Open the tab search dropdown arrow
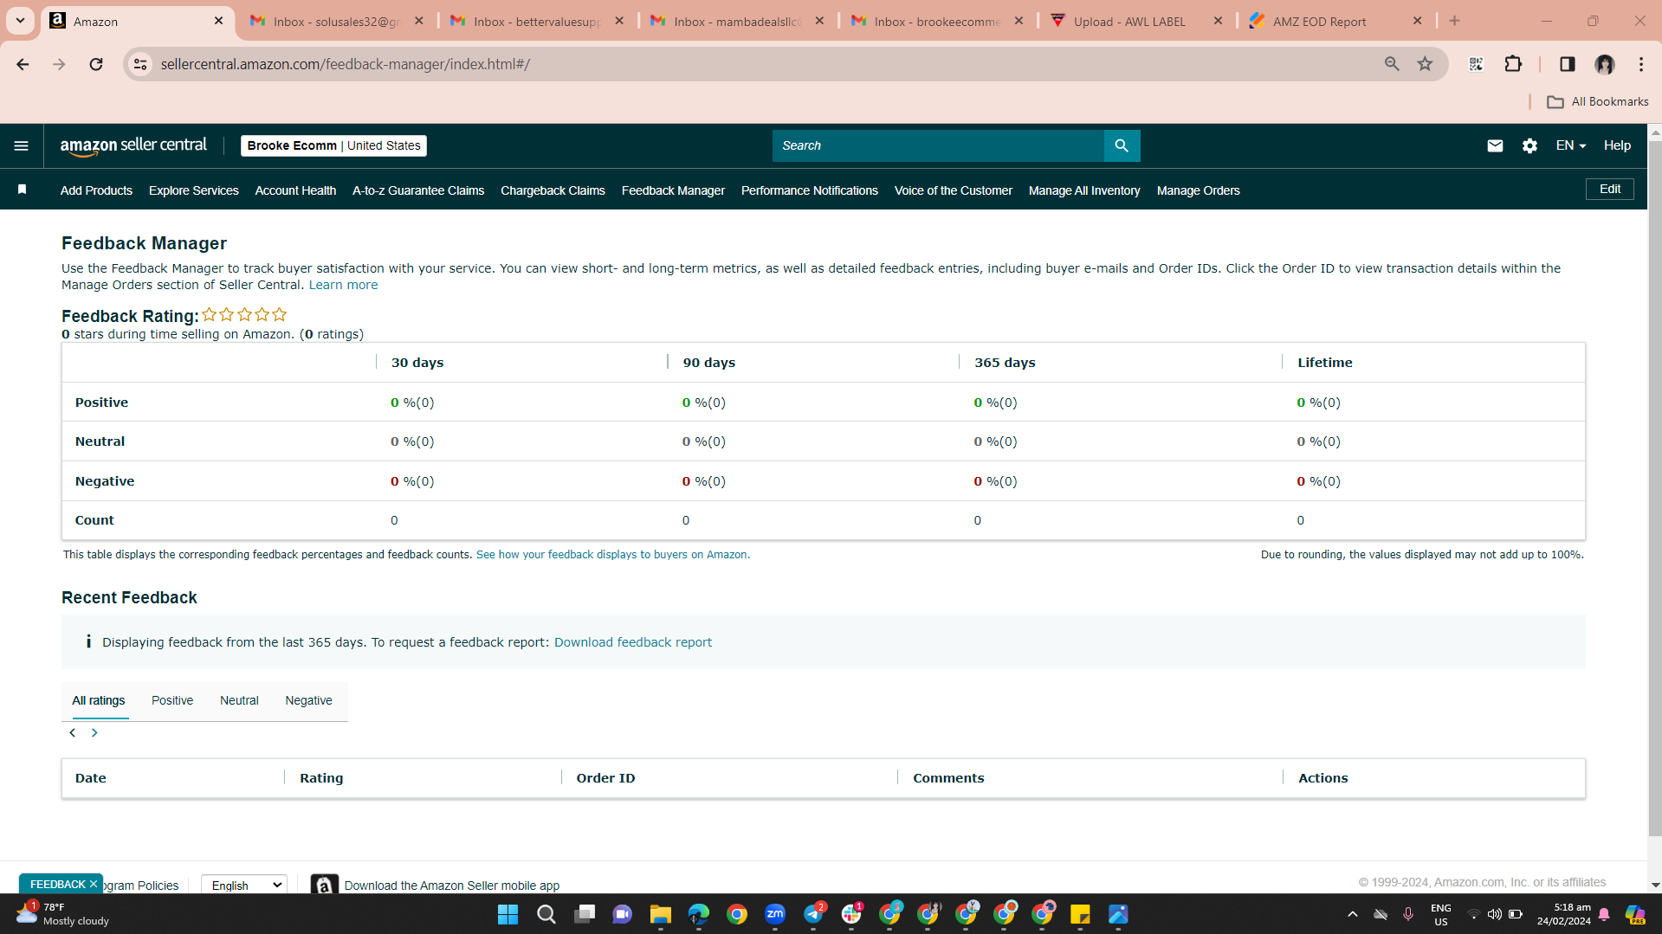Screen dimensions: 1662x934 pos(20,21)
